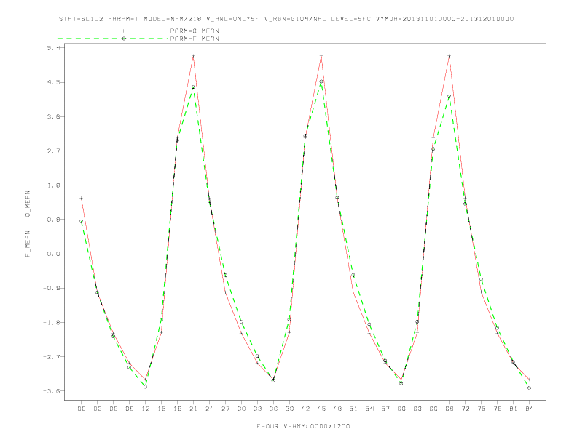Viewport: 577px width, 445px height.
Task: Click the FHOUR VHHMM:0000>1200 x-axis title
Action: coord(303,426)
